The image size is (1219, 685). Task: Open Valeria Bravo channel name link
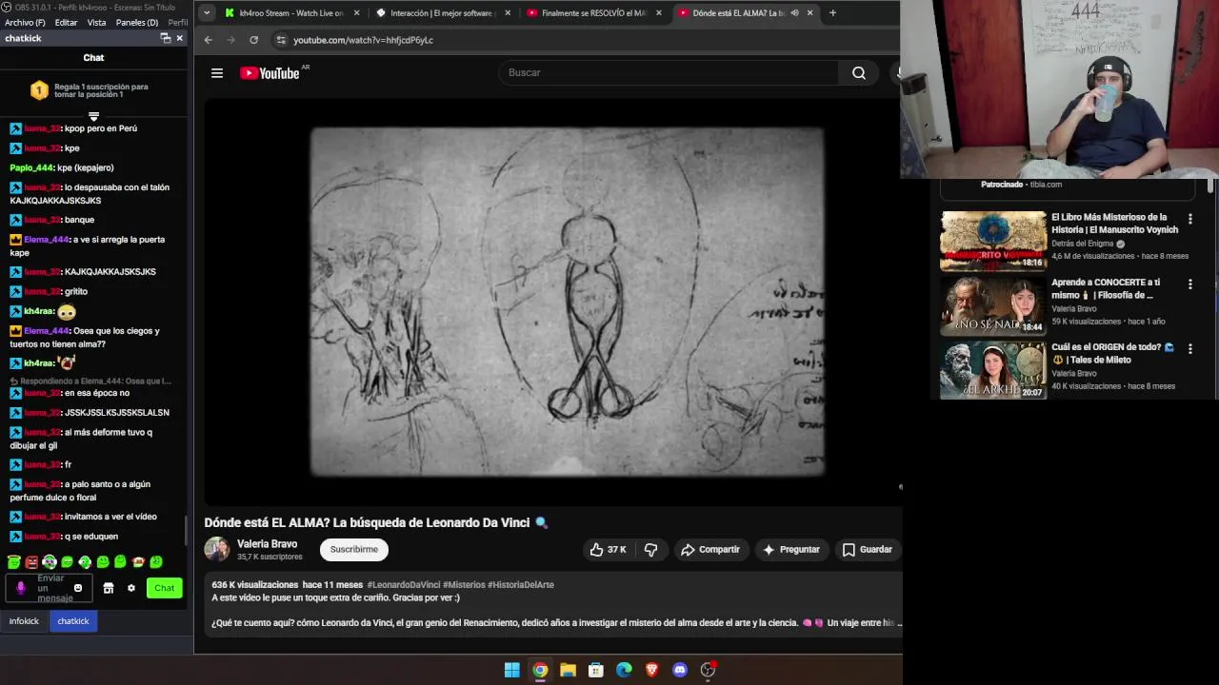[x=268, y=544]
